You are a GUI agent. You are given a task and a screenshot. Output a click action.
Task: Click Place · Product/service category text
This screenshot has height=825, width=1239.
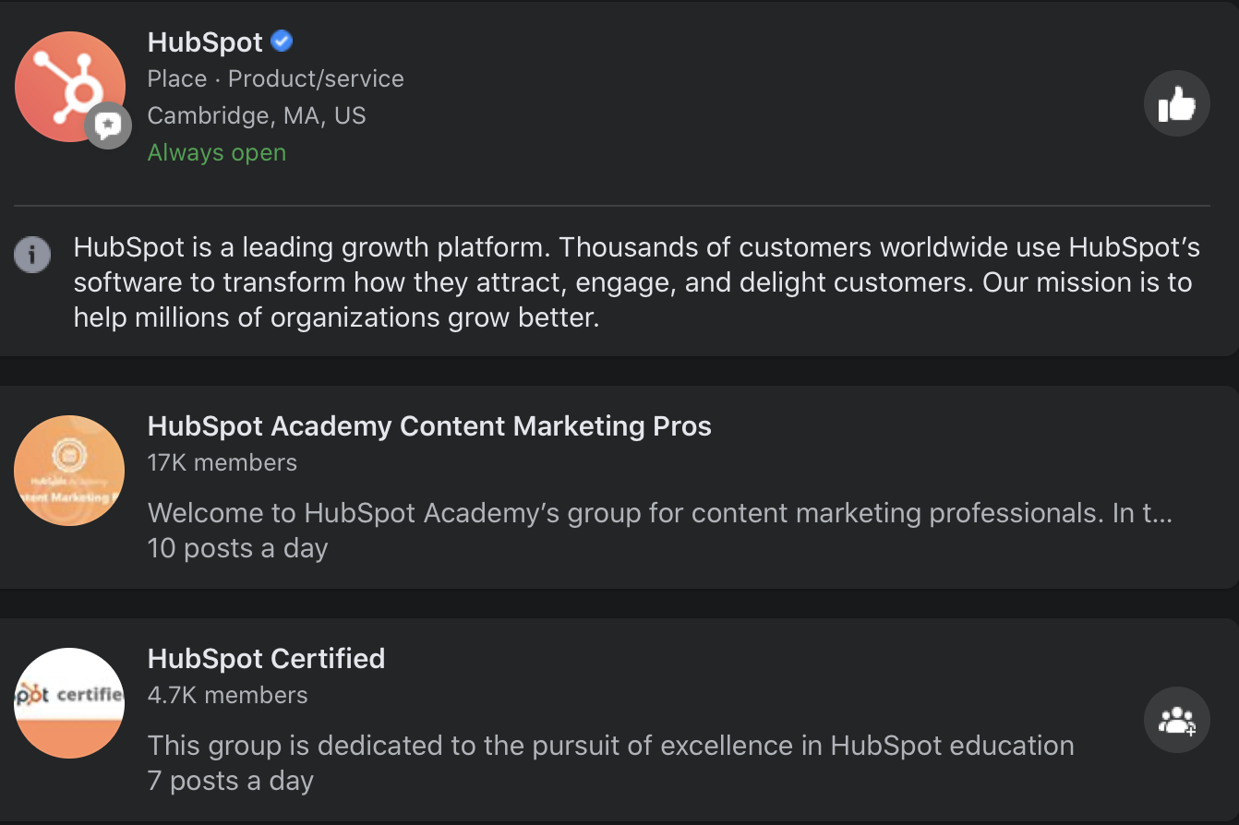[275, 79]
